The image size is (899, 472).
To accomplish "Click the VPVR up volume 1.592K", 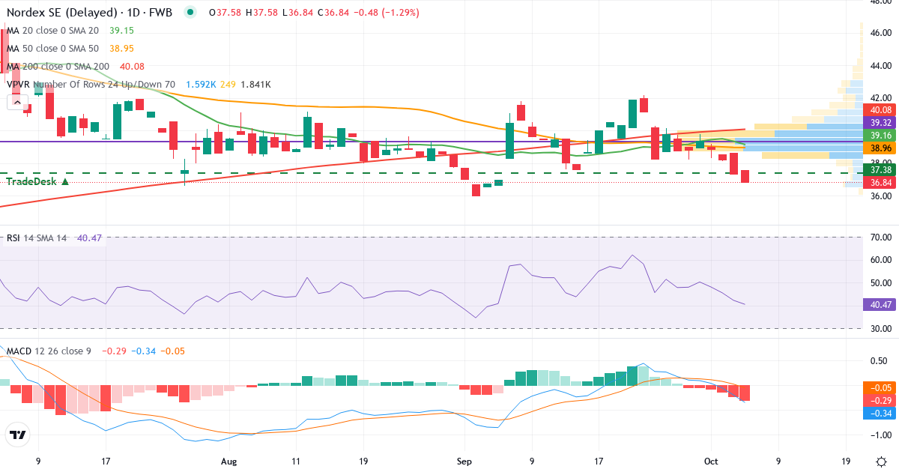I will point(201,85).
